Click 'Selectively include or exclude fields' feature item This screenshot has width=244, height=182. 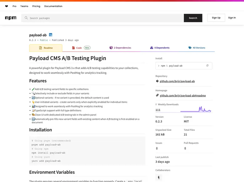coord(61,93)
